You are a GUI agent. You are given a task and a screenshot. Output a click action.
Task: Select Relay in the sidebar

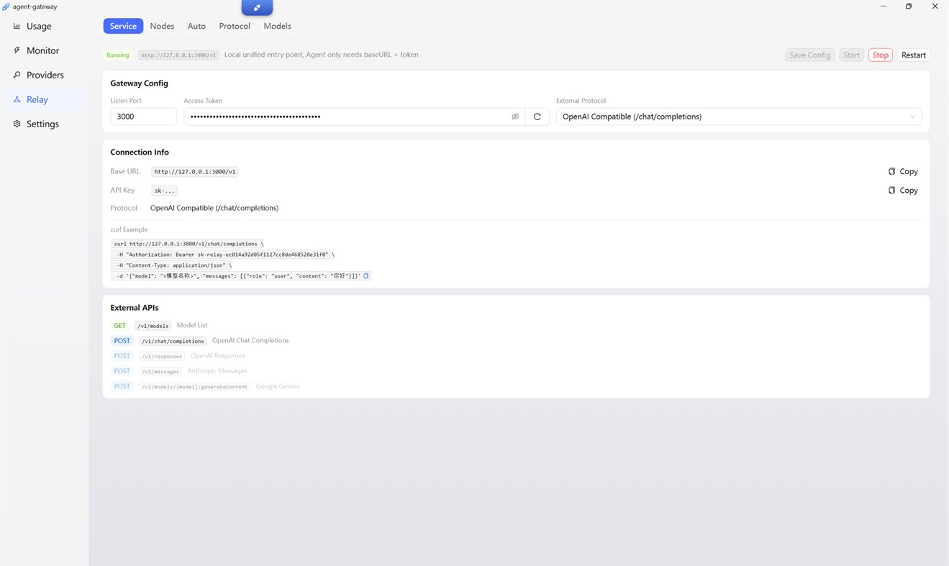click(43, 99)
